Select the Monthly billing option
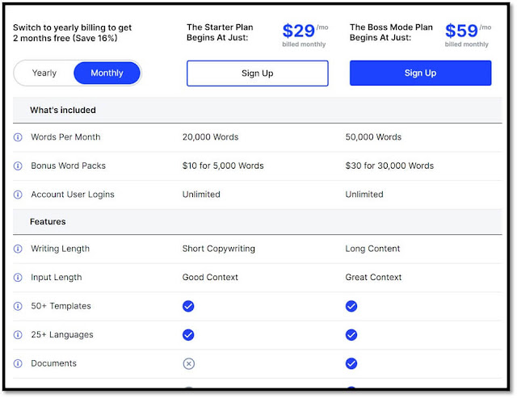The width and height of the screenshot is (517, 398). pyautogui.click(x=107, y=73)
